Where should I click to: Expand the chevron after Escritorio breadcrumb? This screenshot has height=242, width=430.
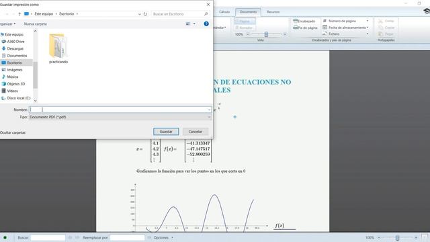77,14
